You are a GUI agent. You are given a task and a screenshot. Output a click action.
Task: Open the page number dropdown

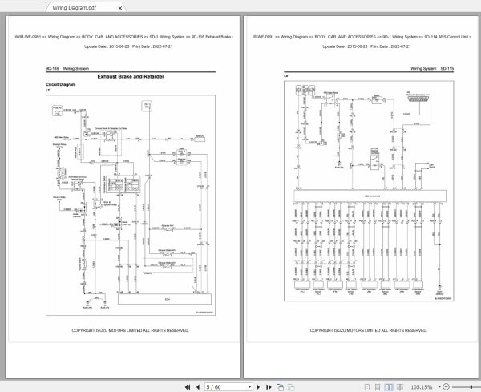(x=249, y=387)
